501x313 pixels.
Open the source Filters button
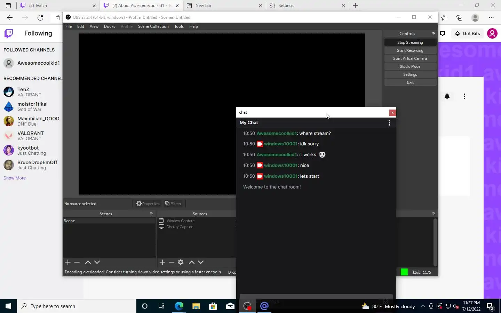173,204
